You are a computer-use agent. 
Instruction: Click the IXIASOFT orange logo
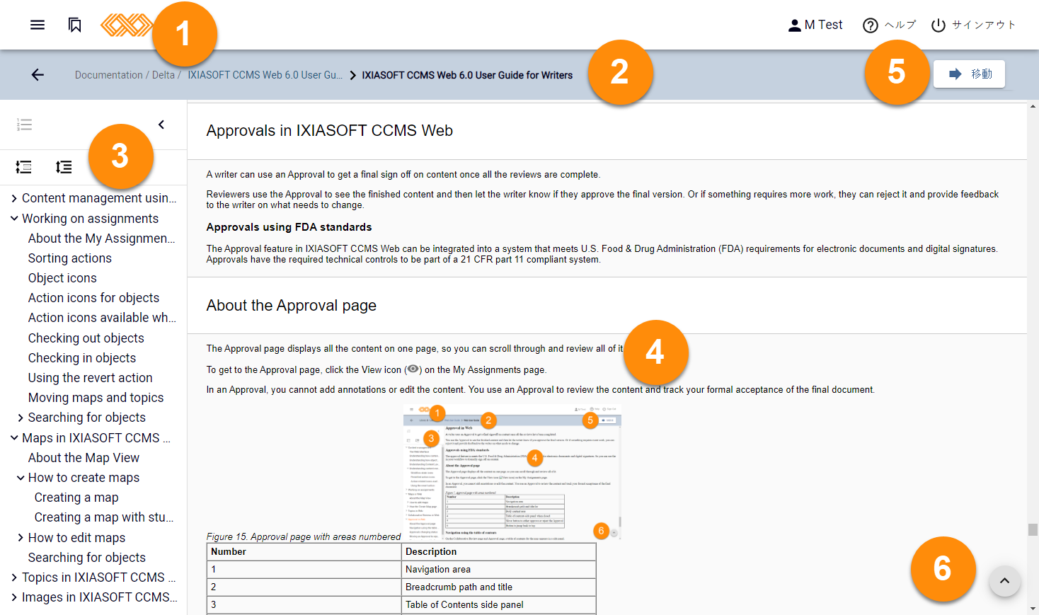(127, 25)
